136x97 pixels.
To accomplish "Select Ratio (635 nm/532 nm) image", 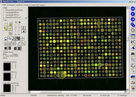I will (x=13, y=17).
